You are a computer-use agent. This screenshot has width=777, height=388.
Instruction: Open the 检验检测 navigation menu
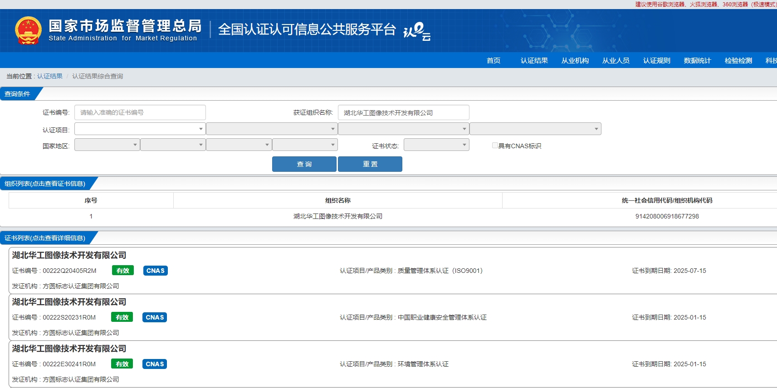pyautogui.click(x=738, y=60)
